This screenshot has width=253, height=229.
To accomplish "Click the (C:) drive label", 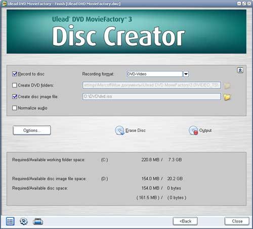I will tap(104, 160).
